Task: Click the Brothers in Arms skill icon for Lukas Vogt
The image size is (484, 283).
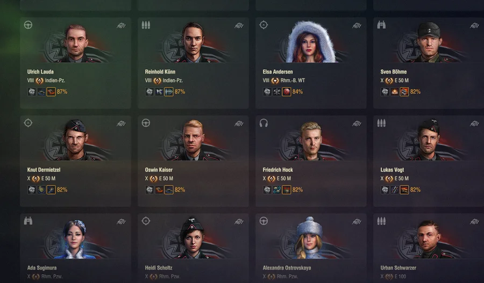Action: coord(385,190)
